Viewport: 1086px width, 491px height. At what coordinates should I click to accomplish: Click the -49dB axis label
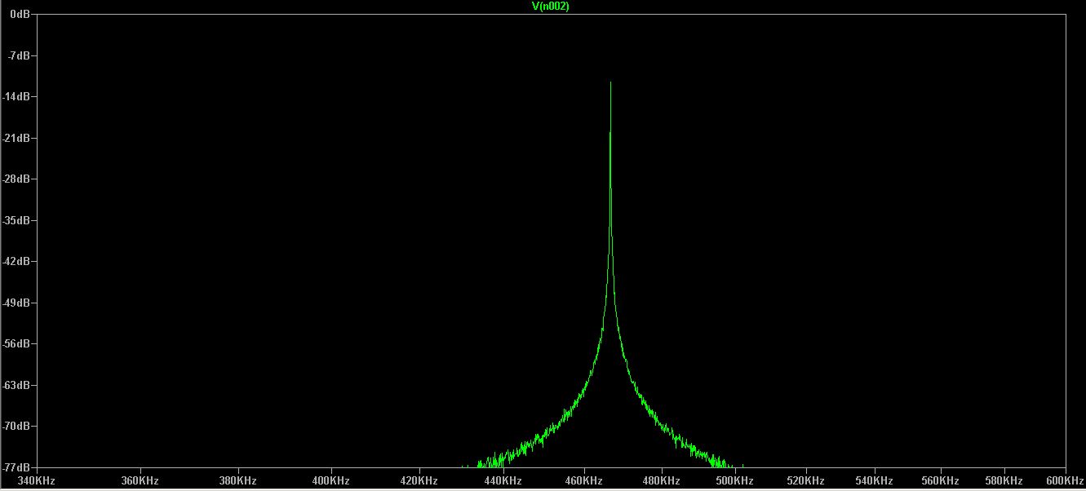point(17,303)
